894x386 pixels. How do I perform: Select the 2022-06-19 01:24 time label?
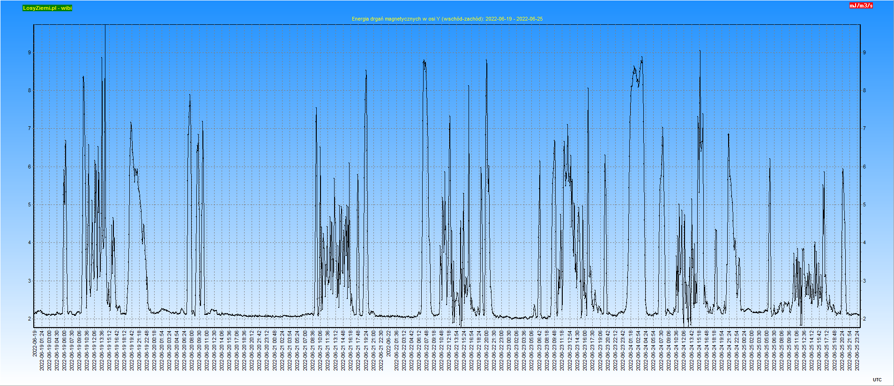point(42,350)
